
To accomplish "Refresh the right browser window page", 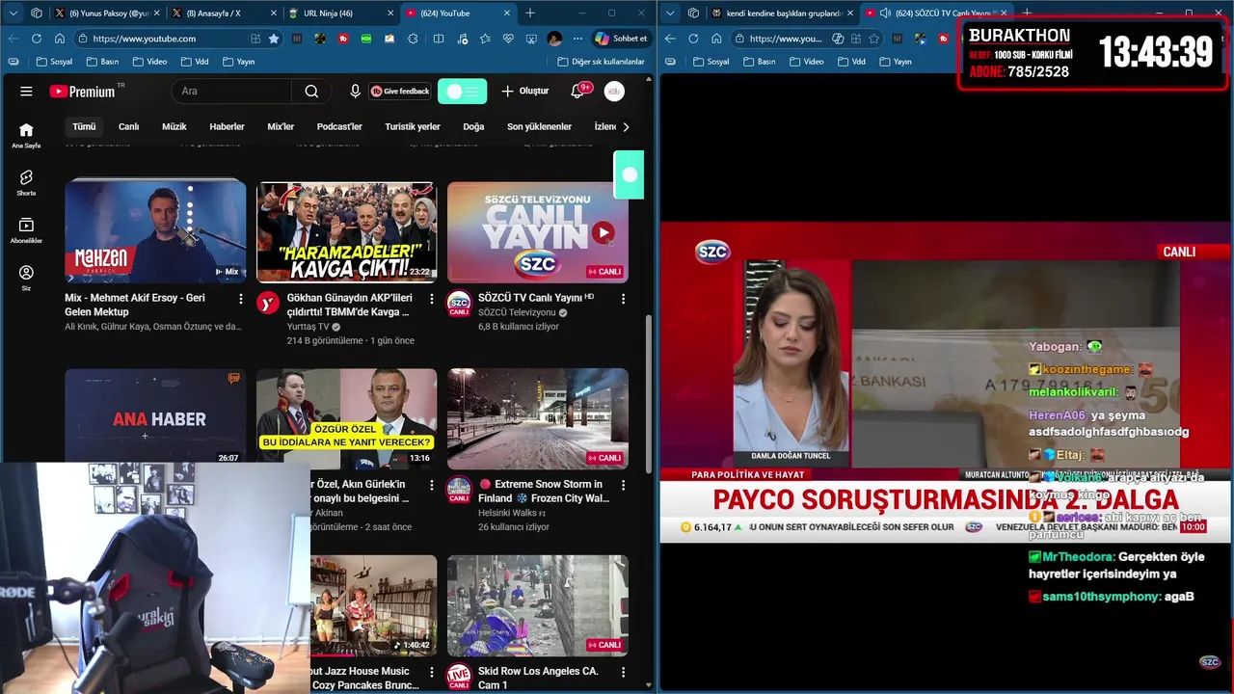I will click(x=693, y=39).
